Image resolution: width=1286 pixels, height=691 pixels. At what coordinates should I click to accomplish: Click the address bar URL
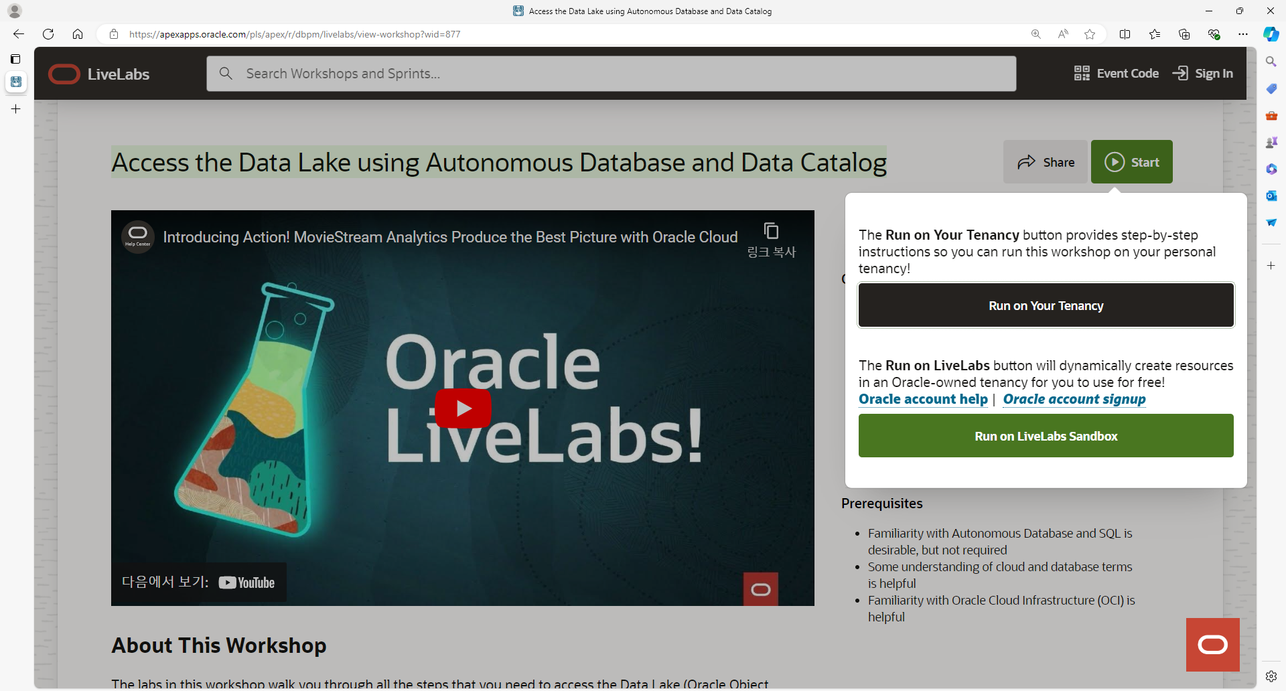295,34
